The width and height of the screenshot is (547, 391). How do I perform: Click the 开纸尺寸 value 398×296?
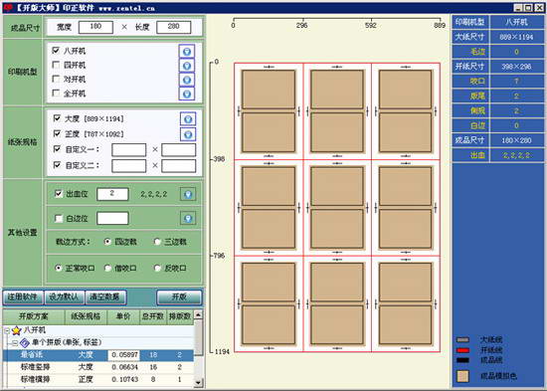(516, 67)
